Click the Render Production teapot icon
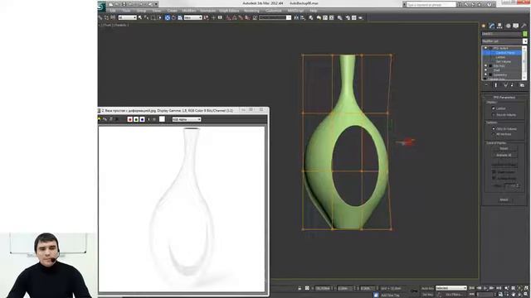 361,17
